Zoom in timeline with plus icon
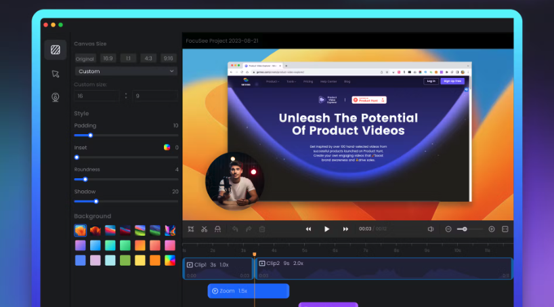 coord(492,229)
